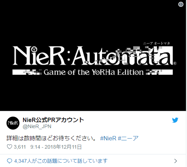Click the 3,611 likes count
This screenshot has height=167, width=187.
(x=20, y=147)
